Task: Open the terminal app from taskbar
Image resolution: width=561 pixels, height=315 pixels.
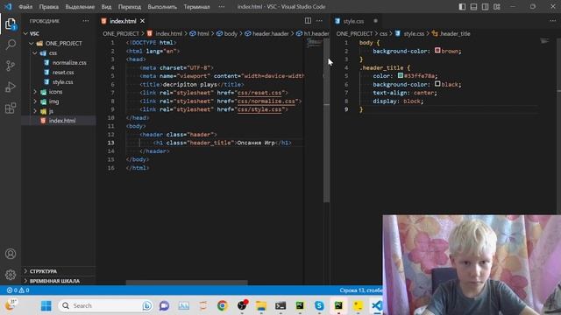Action: (x=280, y=305)
